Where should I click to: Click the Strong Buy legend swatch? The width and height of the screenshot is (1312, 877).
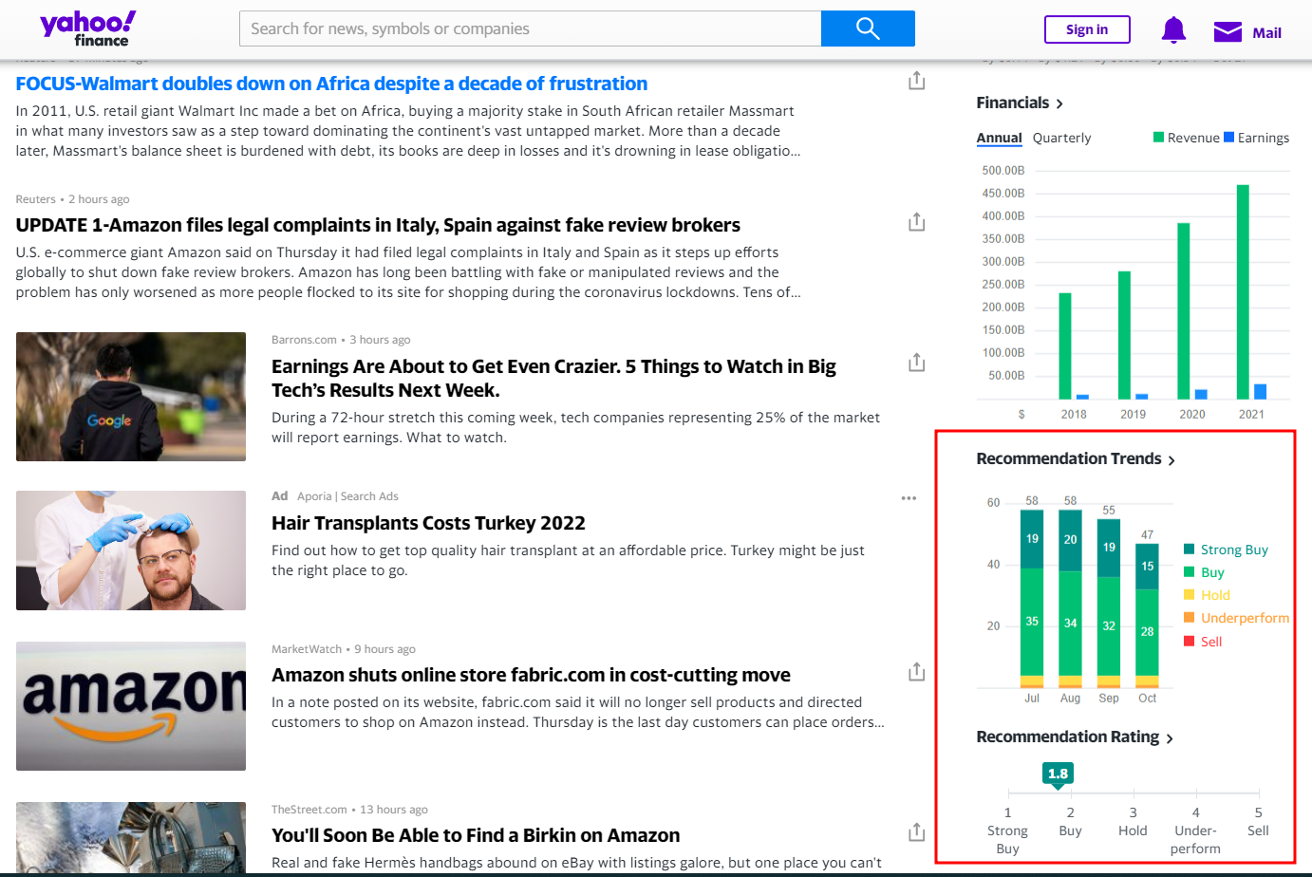coord(1189,549)
